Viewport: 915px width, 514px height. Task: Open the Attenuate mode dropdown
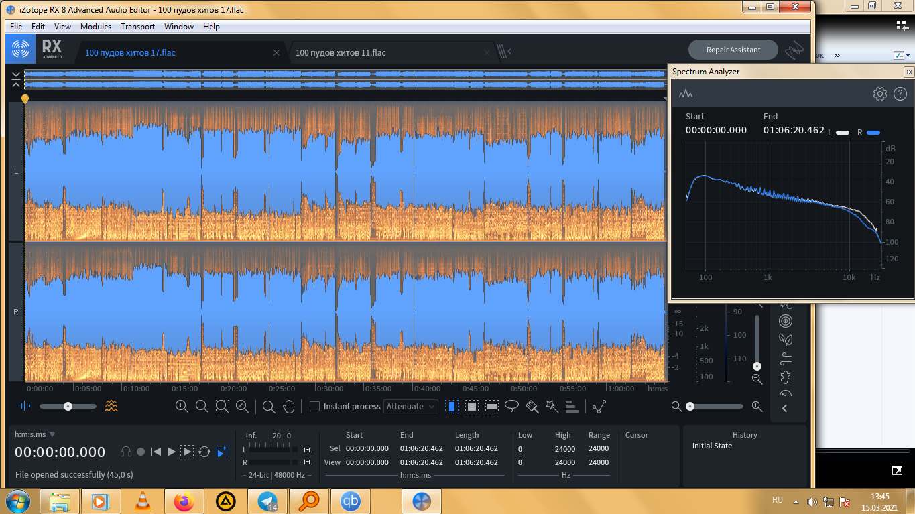[411, 406]
